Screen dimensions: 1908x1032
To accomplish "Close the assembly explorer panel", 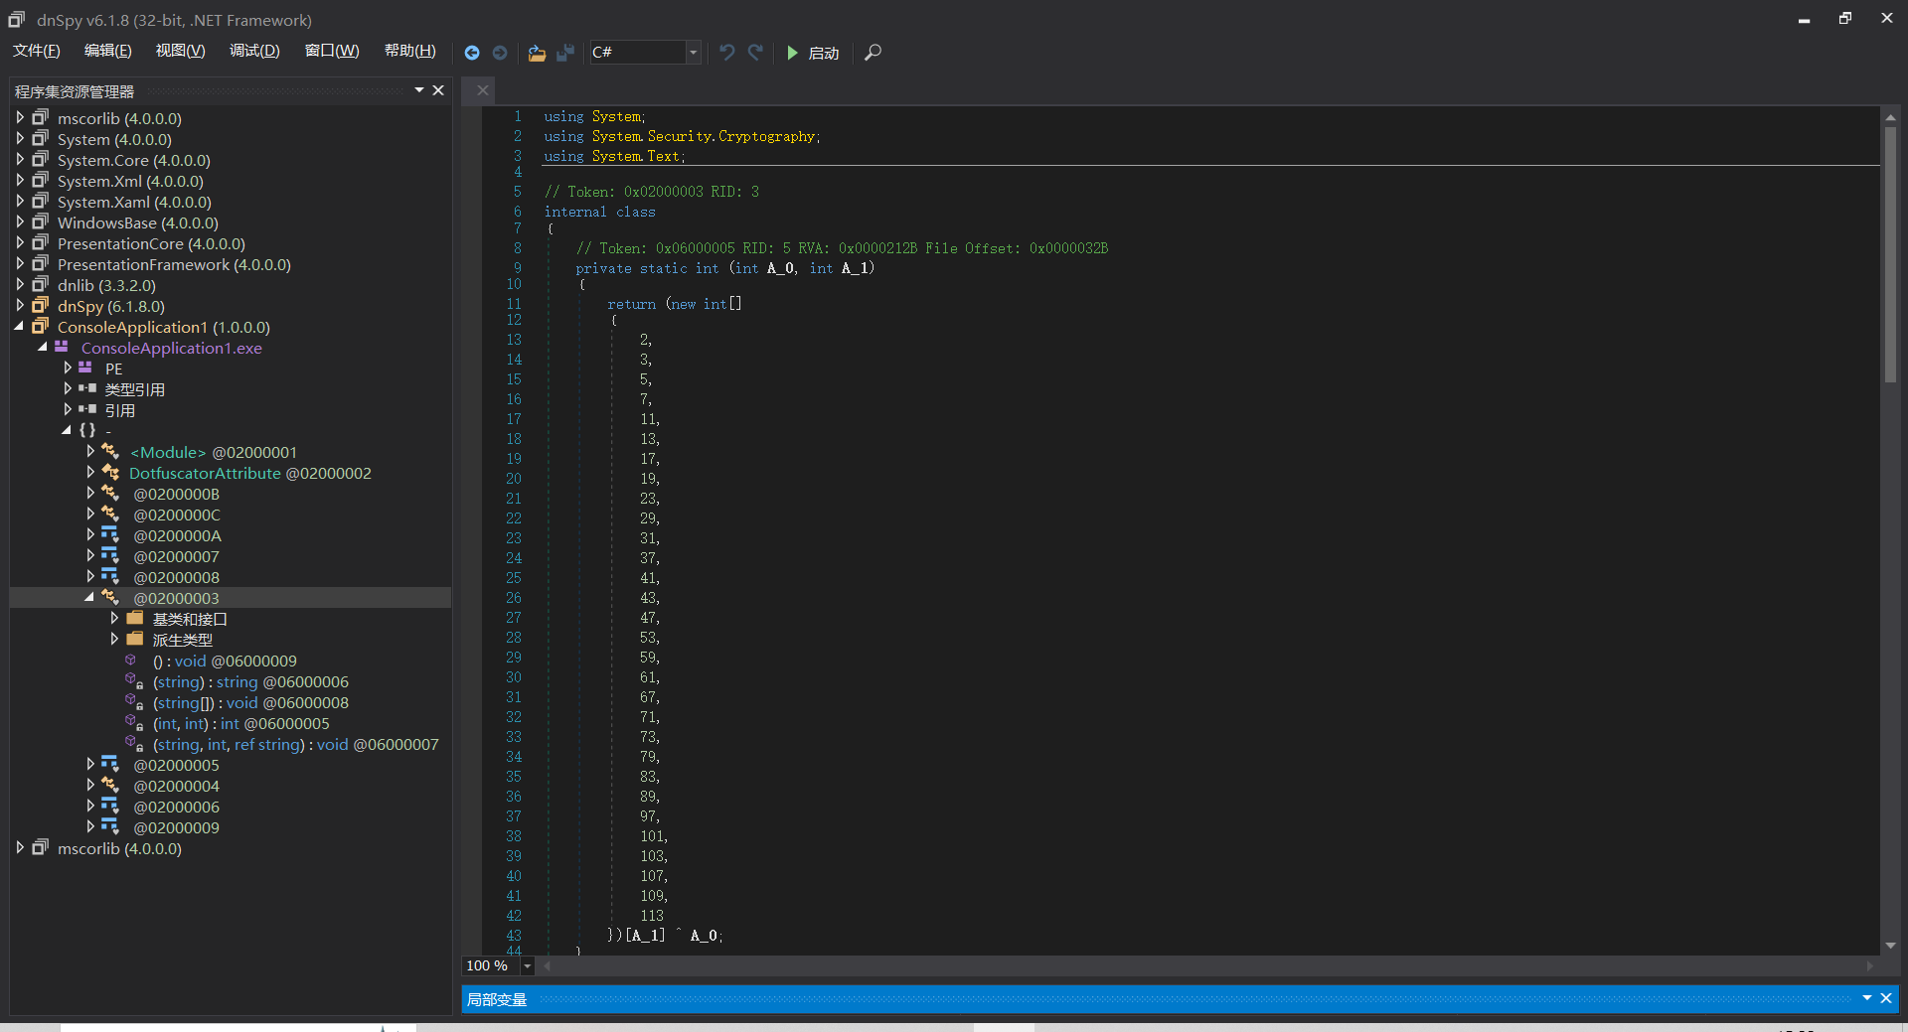I will pyautogui.click(x=438, y=90).
